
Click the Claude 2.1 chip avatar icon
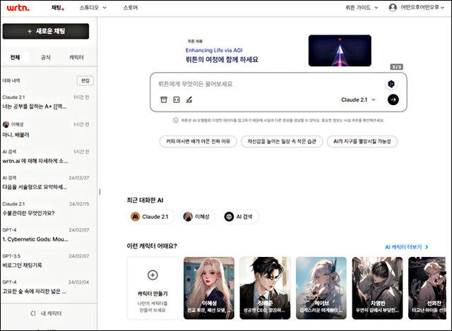[135, 217]
